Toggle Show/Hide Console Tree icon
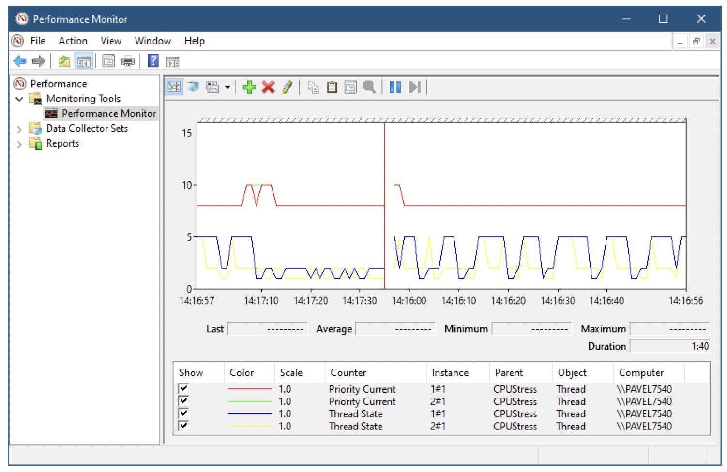Screen dimensions: 727x472 84,61
